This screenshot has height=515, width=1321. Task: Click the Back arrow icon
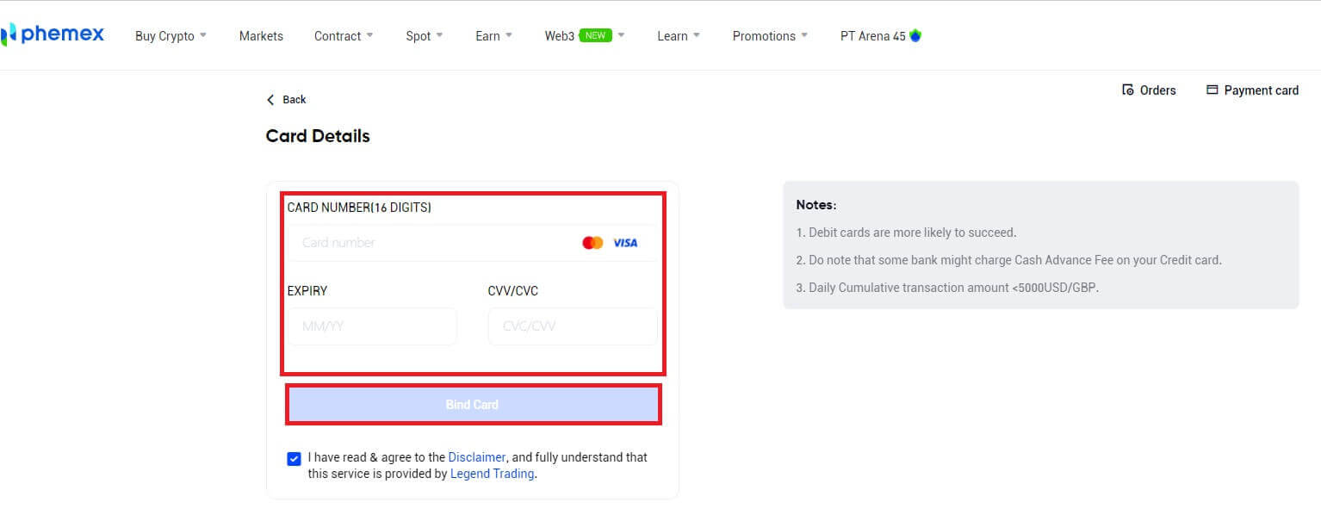(x=270, y=99)
